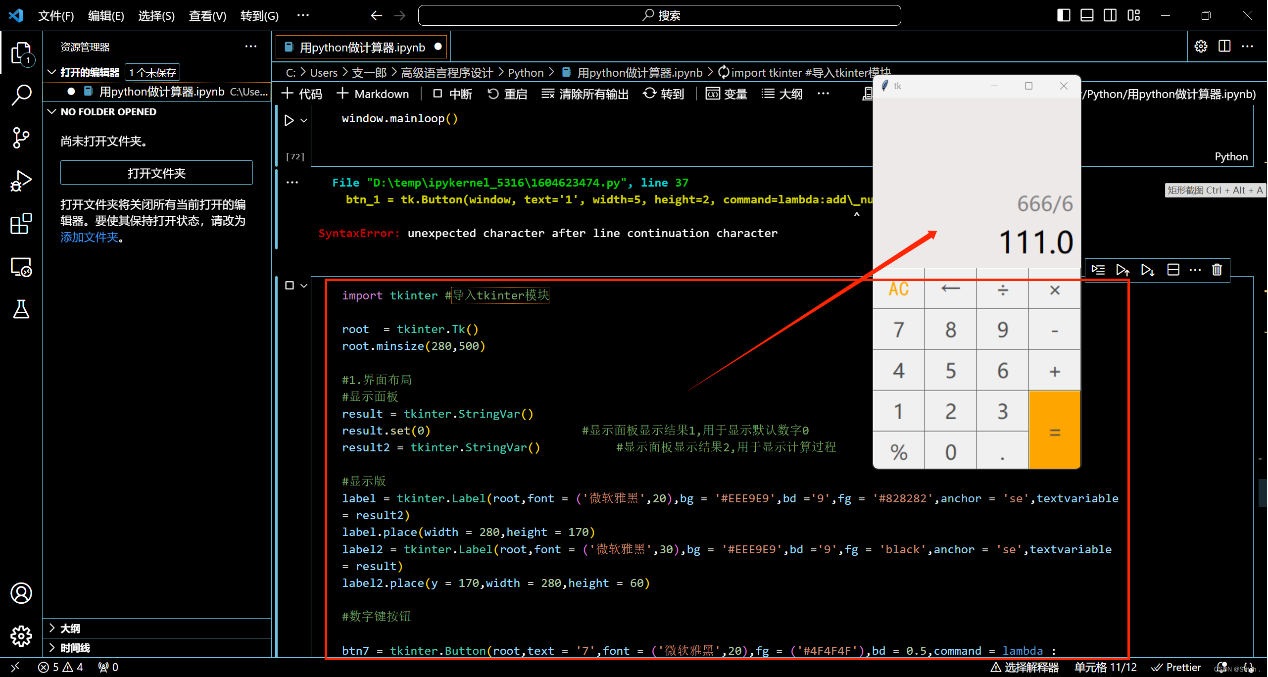The height and width of the screenshot is (677, 1268).
Task: Open errors and warnings in status bar
Action: (60, 667)
